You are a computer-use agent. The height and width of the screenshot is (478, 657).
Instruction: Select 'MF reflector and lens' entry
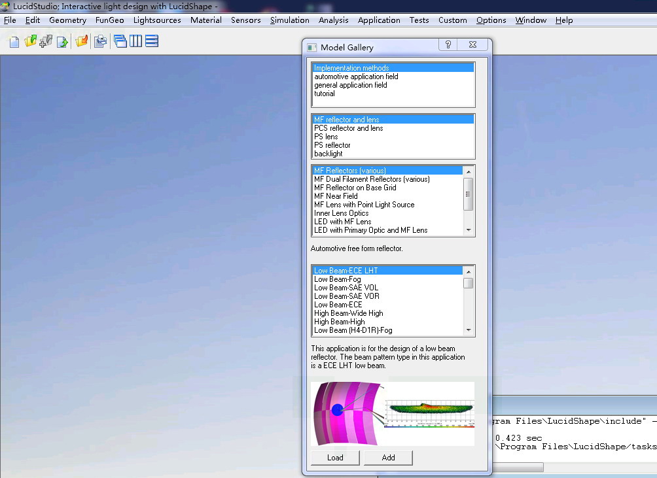[x=393, y=119]
